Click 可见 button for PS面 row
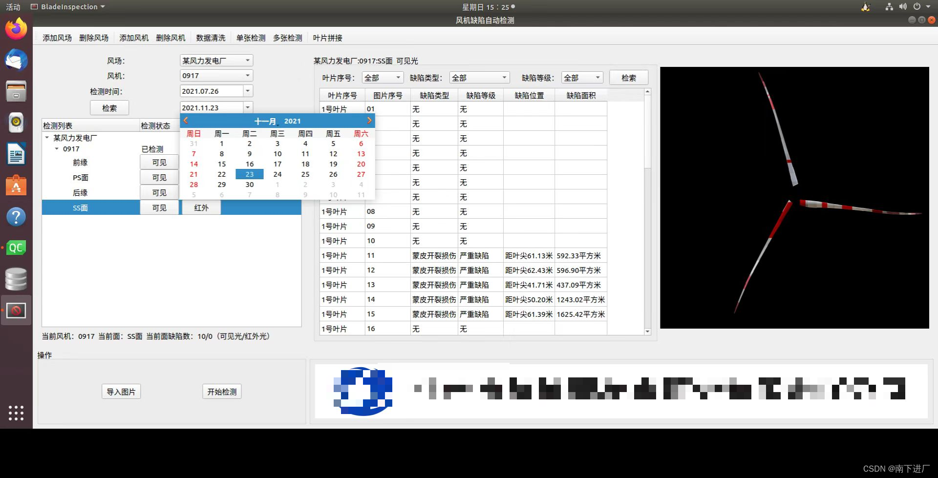Screen dimensions: 938x478 pos(159,177)
